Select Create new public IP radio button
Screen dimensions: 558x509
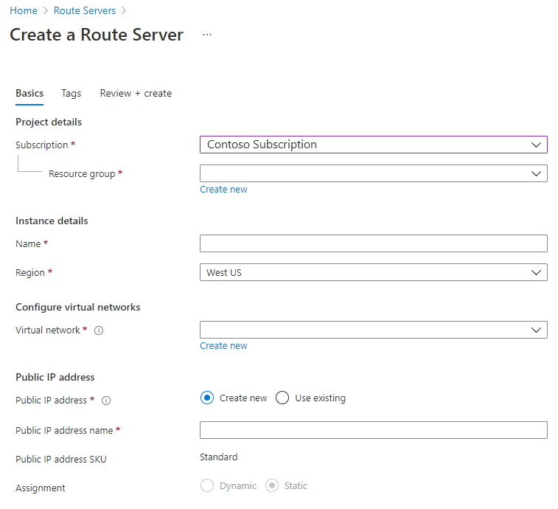point(207,398)
